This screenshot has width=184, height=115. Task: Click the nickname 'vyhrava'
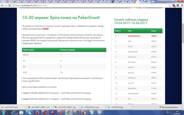pyautogui.click(x=131, y=73)
